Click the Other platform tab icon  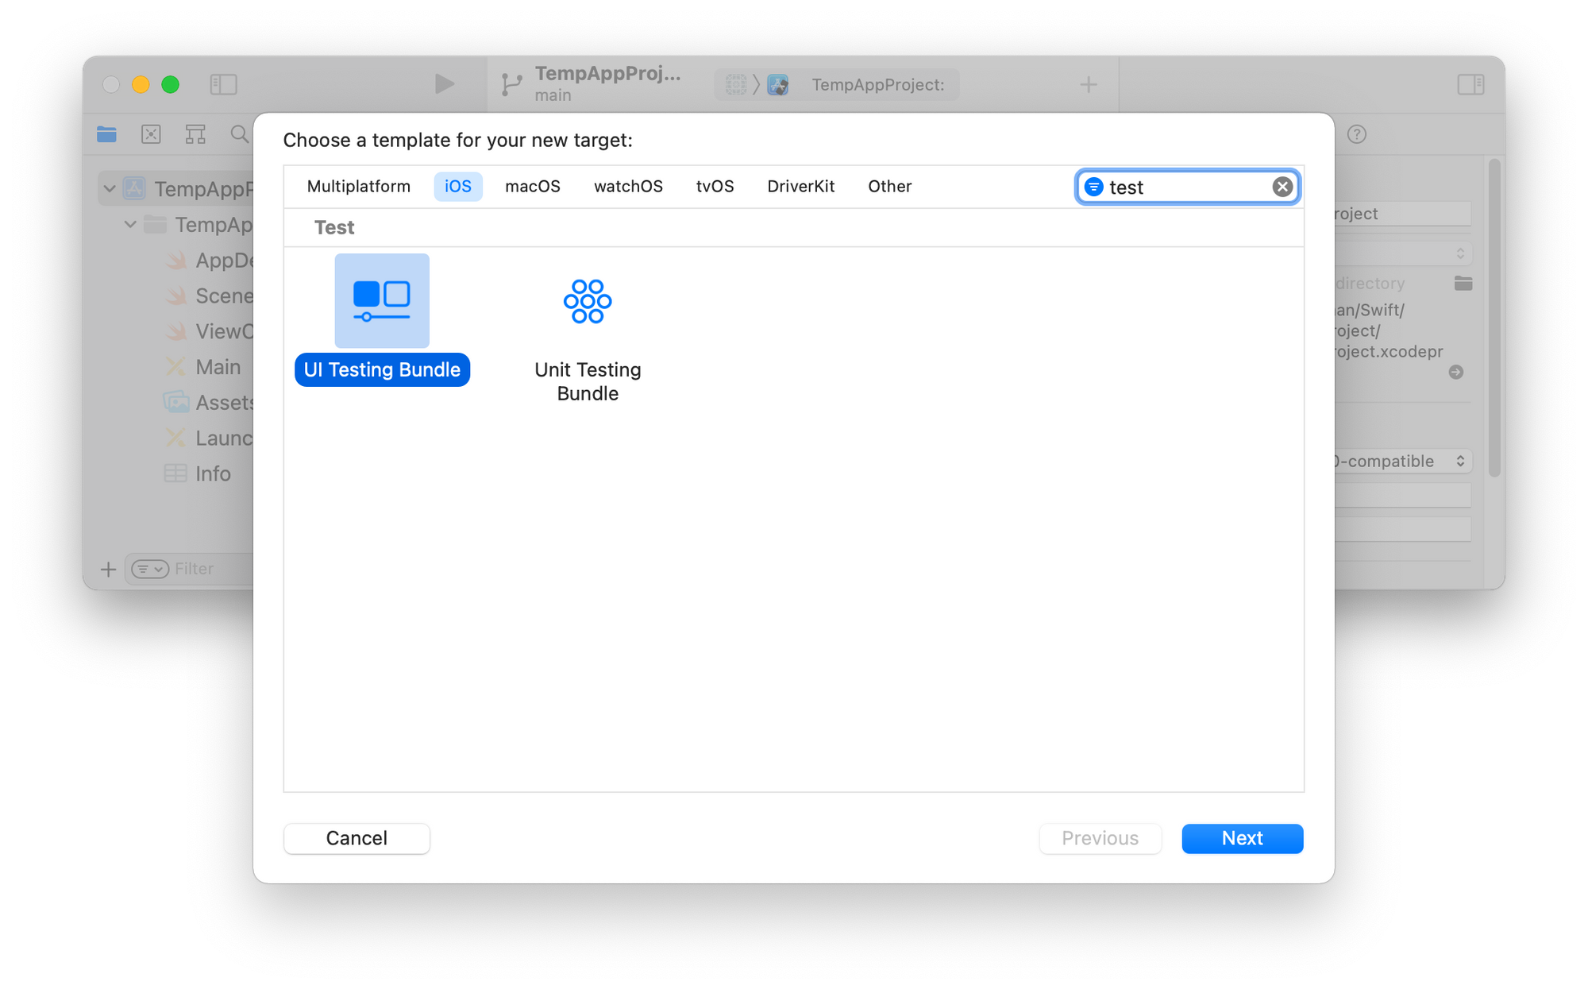click(x=889, y=185)
